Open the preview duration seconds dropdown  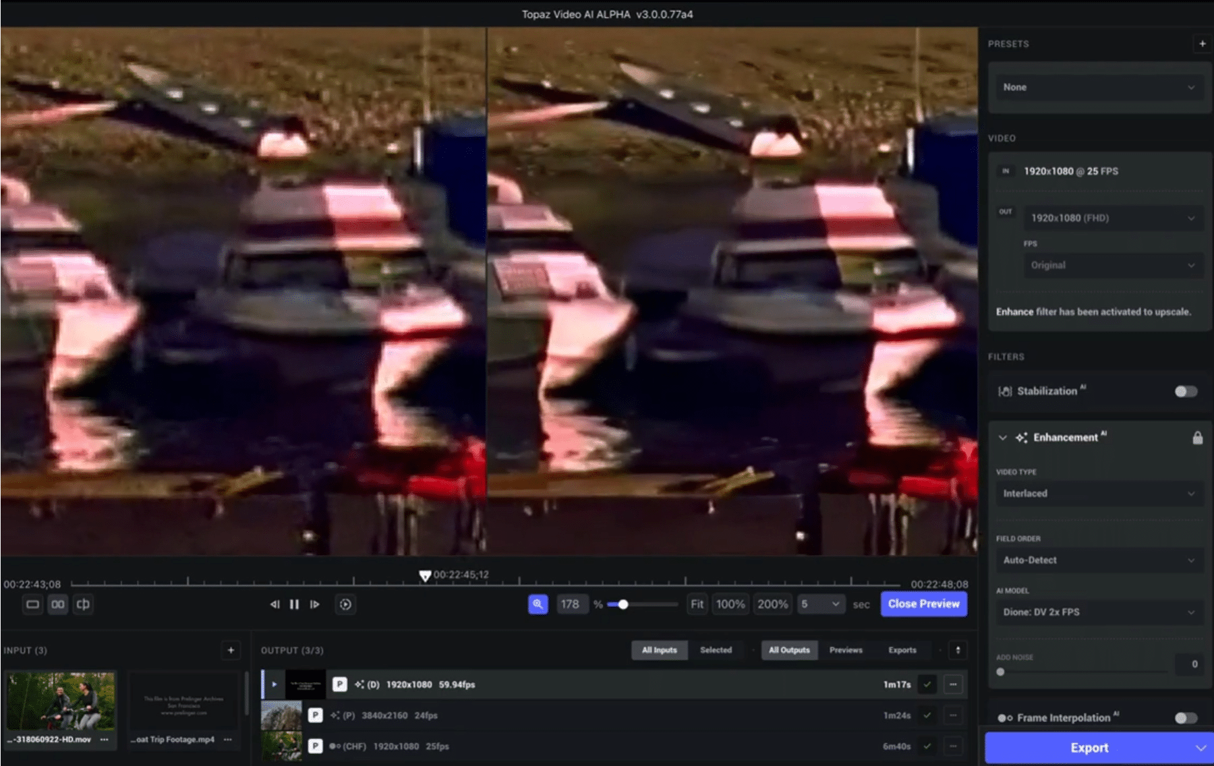pos(821,604)
